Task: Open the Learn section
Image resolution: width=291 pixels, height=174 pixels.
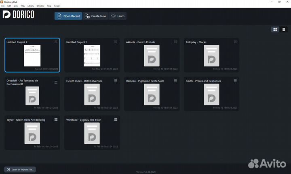Action: pyautogui.click(x=118, y=16)
